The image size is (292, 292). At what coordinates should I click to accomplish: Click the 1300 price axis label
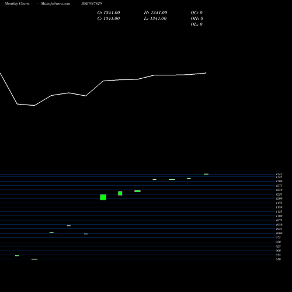279,181
